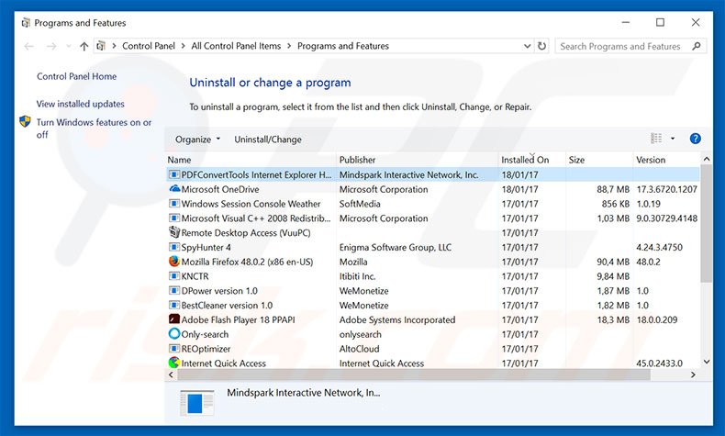Open the Help question mark icon
This screenshot has height=436, width=725.
click(695, 139)
